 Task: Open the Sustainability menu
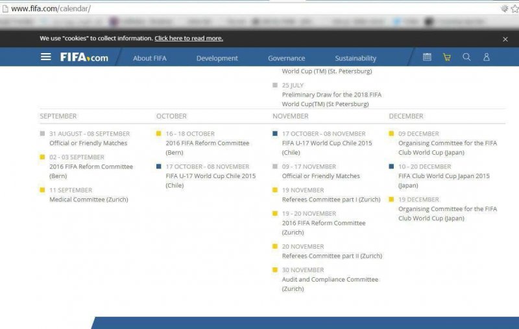[356, 58]
